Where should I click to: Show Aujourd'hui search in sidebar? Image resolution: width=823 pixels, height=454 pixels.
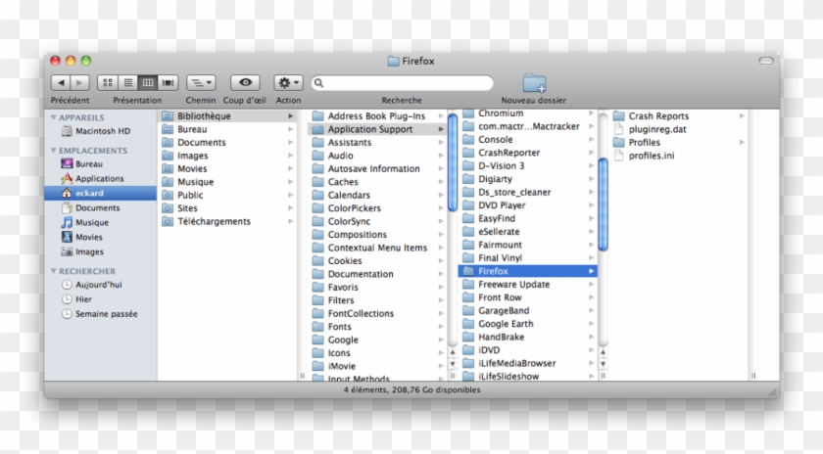pyautogui.click(x=100, y=285)
